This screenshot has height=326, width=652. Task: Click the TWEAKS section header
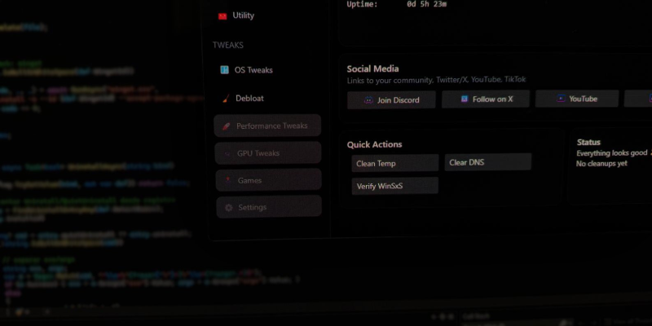coord(228,46)
